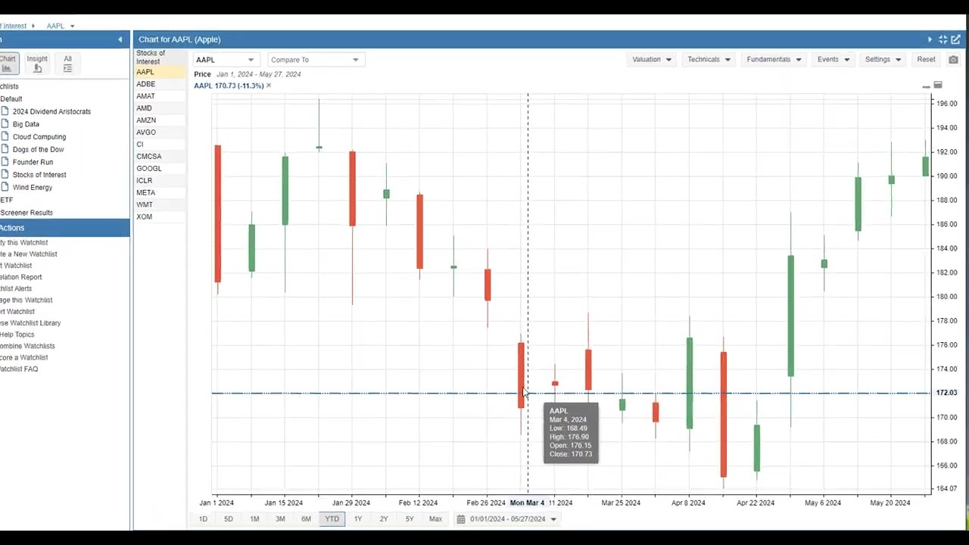The width and height of the screenshot is (969, 545).
Task: Click the maximize chart panel icon
Action: (x=938, y=85)
